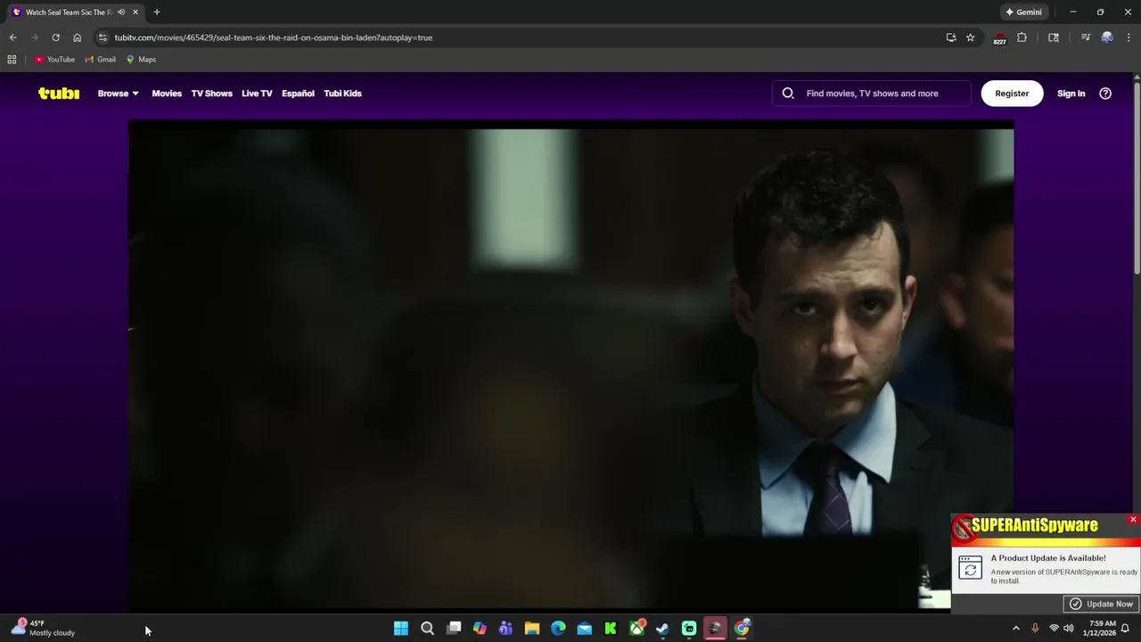
Task: Reload the current page
Action: pyautogui.click(x=55, y=37)
